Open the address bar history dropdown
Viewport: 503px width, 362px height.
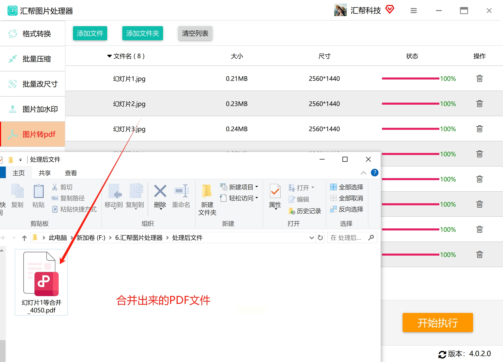point(312,238)
